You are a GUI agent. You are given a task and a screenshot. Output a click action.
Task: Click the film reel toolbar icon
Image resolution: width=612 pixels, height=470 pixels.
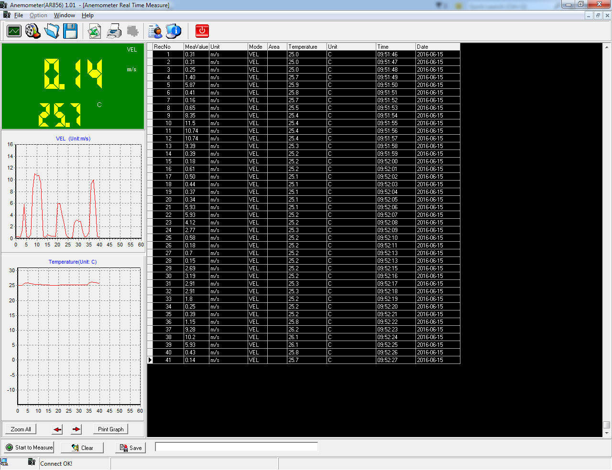click(33, 32)
